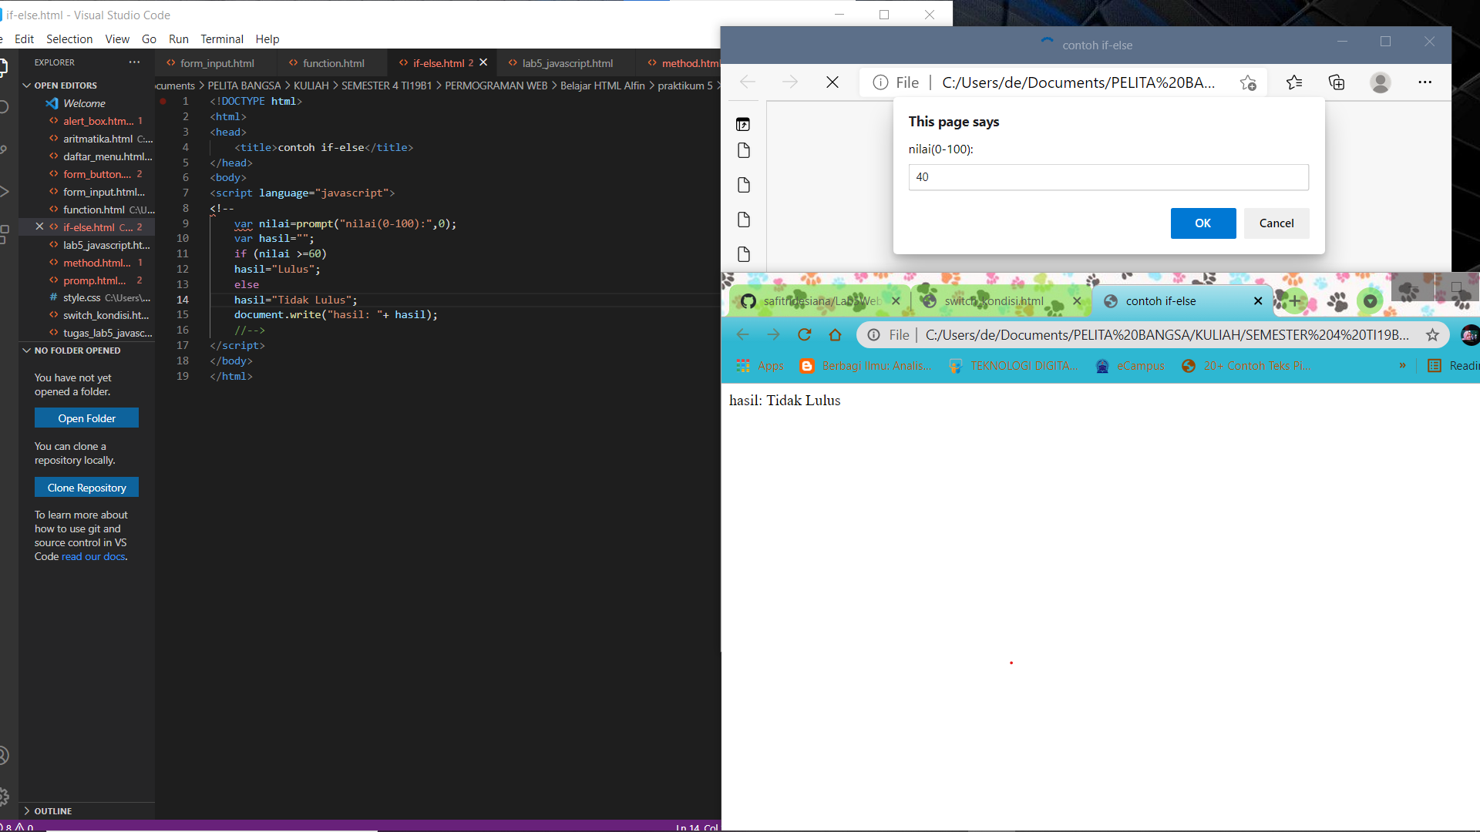Click the Edge profile avatar icon
1480x832 pixels.
pyautogui.click(x=1381, y=82)
